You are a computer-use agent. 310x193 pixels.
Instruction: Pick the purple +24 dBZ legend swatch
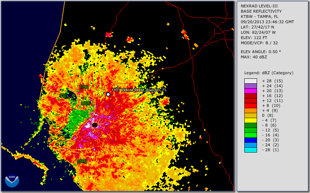pyautogui.click(x=250, y=86)
